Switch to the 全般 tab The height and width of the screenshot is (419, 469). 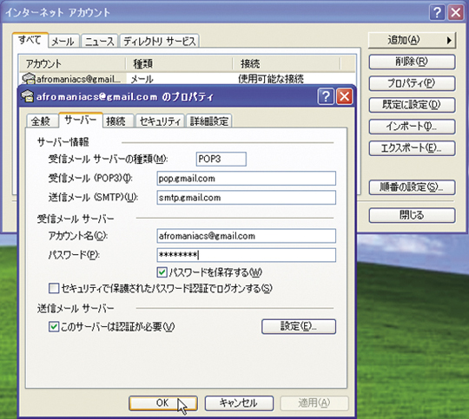point(41,121)
